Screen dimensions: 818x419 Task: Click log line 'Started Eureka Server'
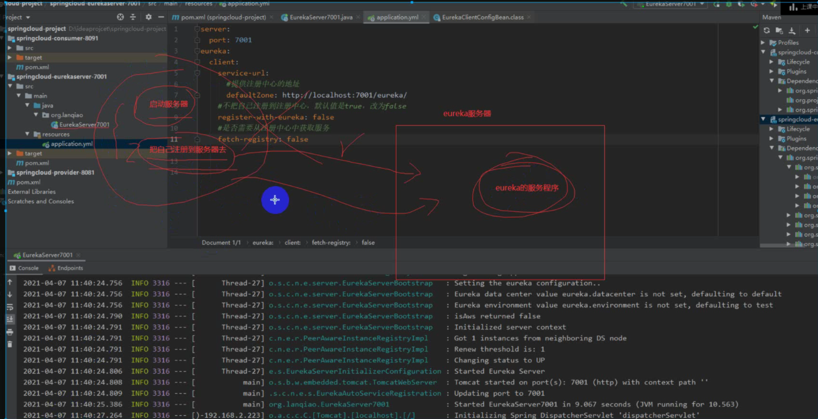pos(500,371)
